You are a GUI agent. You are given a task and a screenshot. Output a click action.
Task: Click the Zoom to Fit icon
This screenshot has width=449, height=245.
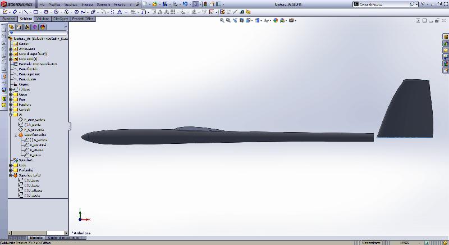click(222, 20)
